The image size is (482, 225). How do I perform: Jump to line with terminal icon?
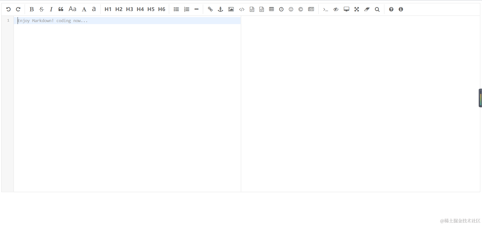point(325,10)
